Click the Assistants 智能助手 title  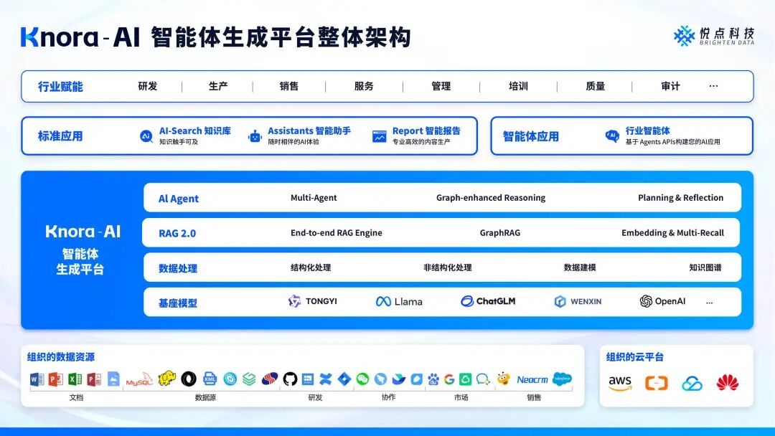point(309,131)
